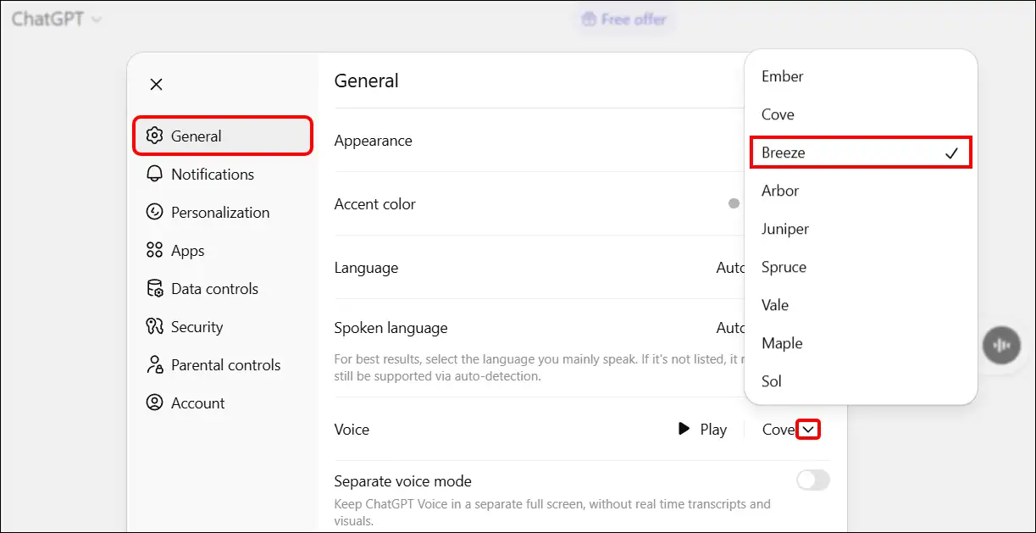
Task: Play the Cove voice sample
Action: (x=702, y=429)
